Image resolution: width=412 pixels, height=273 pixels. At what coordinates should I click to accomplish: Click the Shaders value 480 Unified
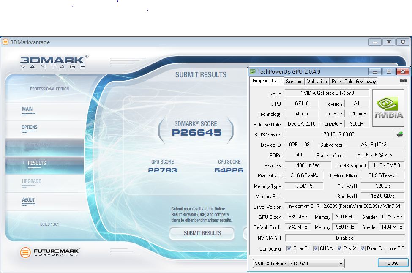point(308,165)
